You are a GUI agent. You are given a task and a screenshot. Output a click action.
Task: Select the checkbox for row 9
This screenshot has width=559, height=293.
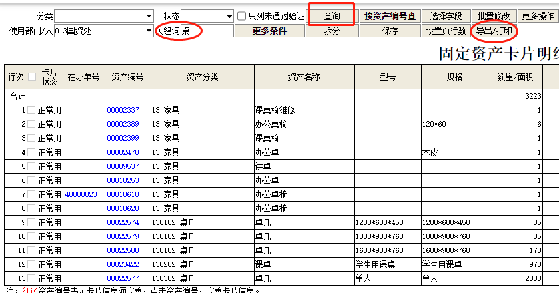point(31,222)
